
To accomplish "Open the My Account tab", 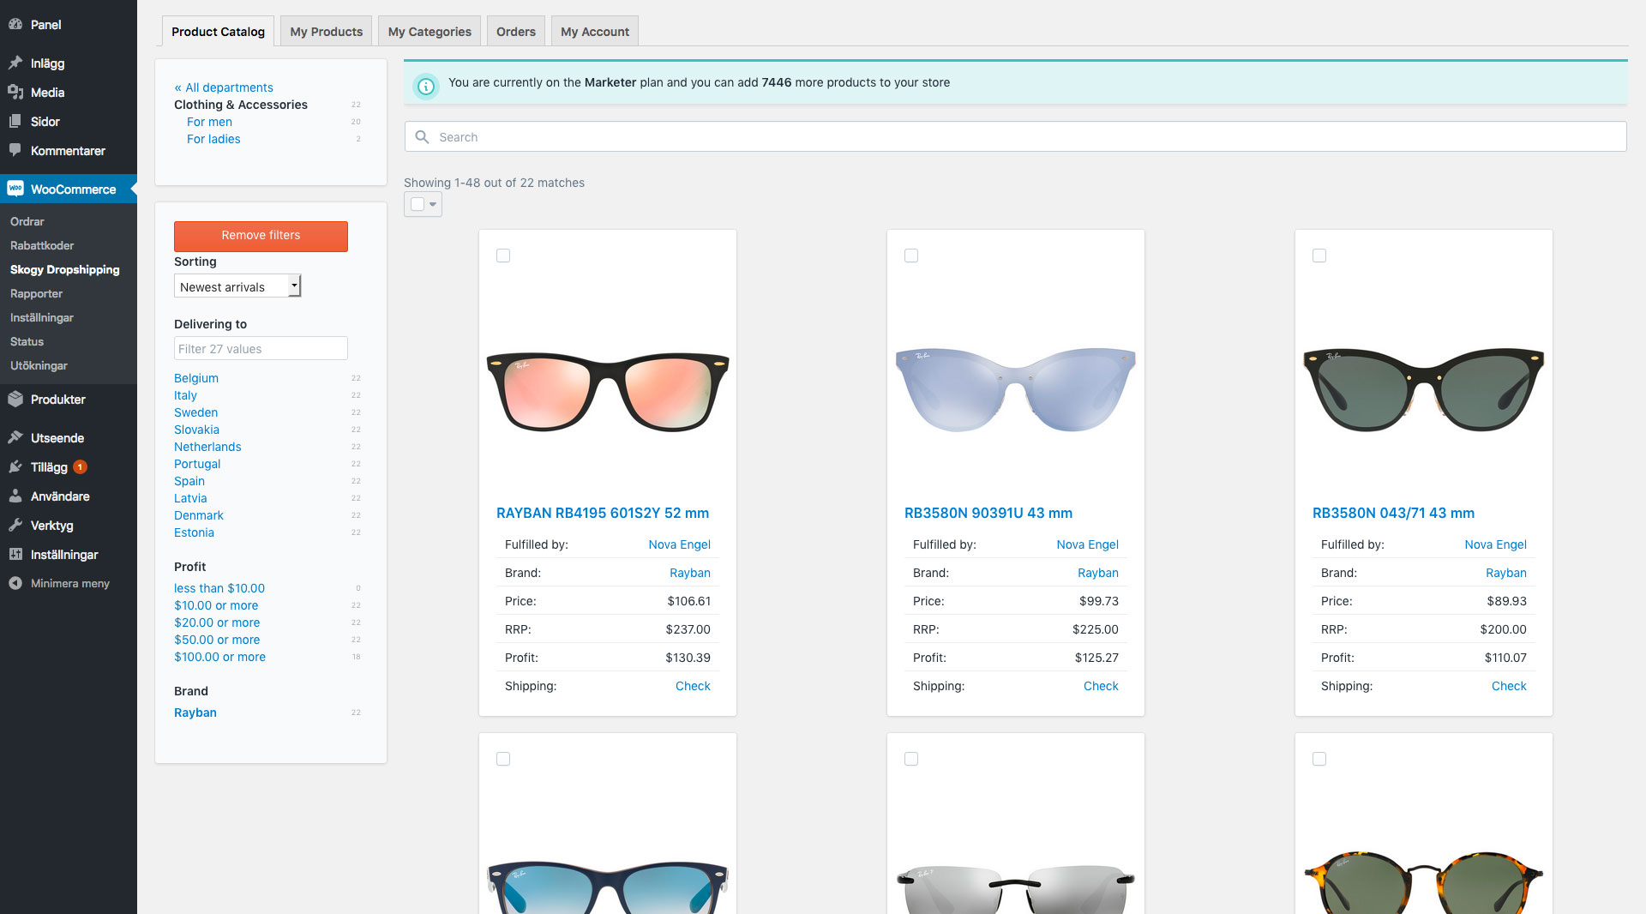I will click(595, 32).
